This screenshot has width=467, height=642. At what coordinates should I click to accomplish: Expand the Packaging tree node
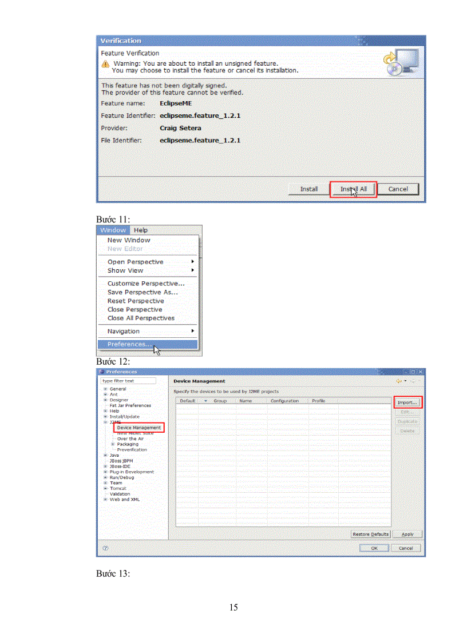[113, 444]
